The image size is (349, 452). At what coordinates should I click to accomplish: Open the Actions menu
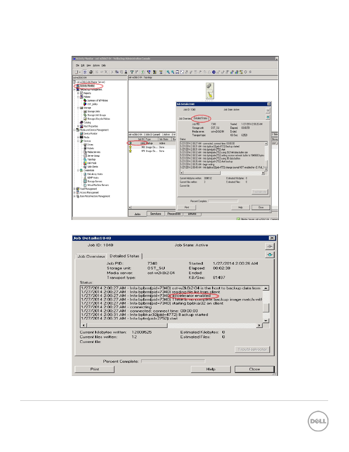(x=96, y=66)
